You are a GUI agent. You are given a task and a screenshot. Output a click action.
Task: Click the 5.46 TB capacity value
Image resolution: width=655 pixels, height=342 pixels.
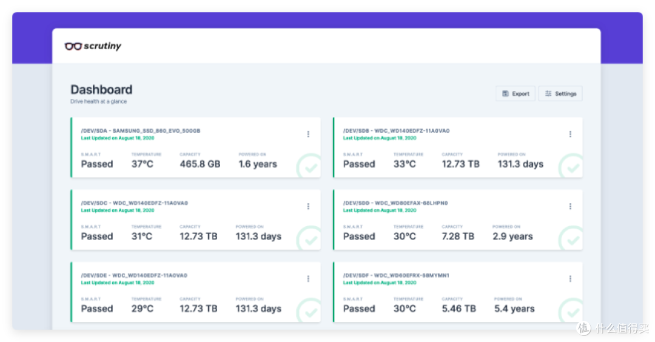(459, 309)
